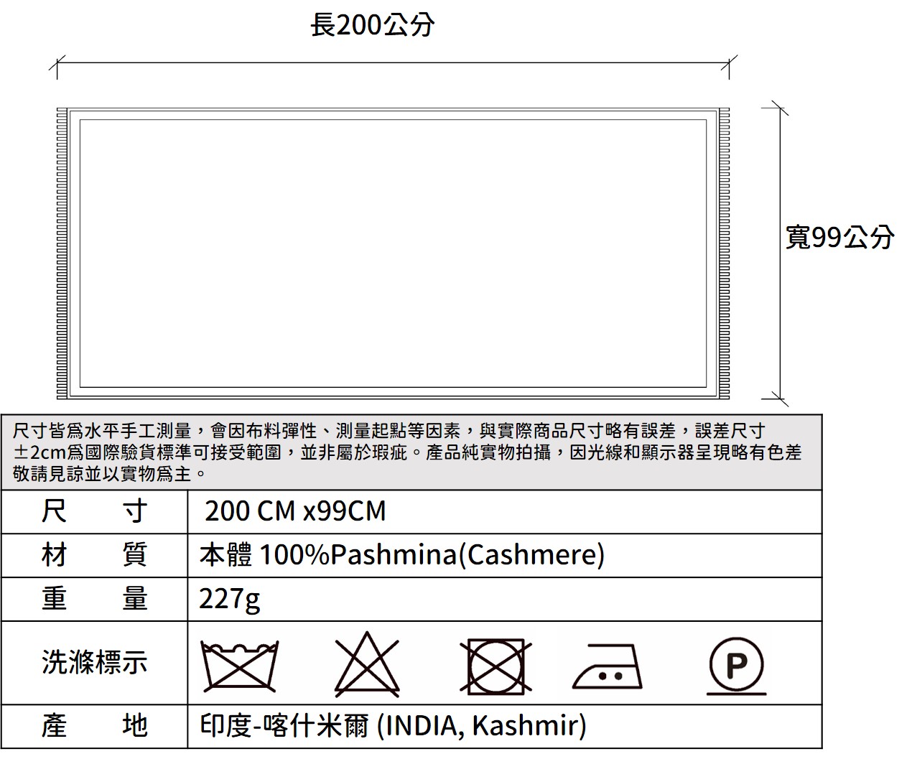
Task: Click the do-not-bleach triangle symbol
Action: point(367,665)
